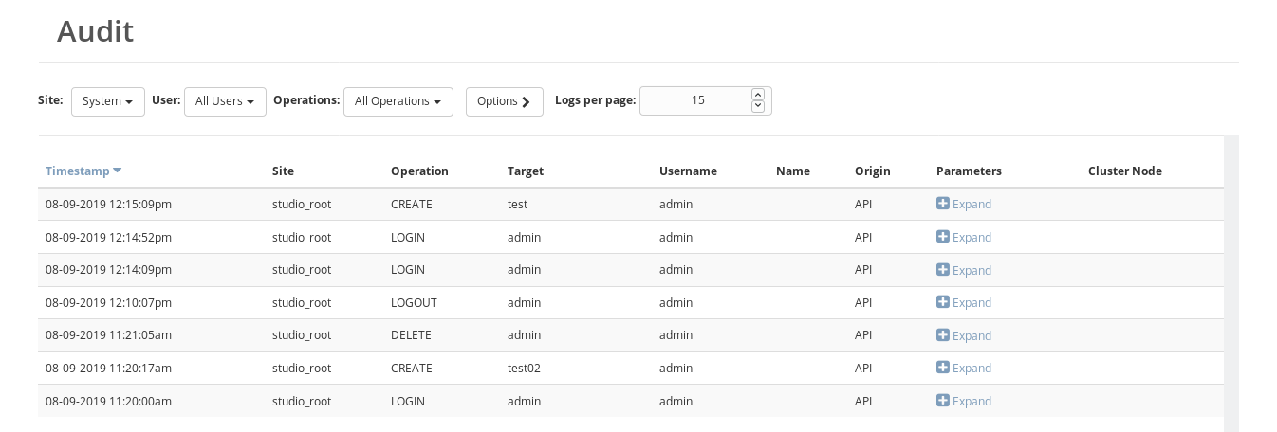The width and height of the screenshot is (1277, 432).
Task: Open the Site dropdown showing System
Action: pos(108,101)
